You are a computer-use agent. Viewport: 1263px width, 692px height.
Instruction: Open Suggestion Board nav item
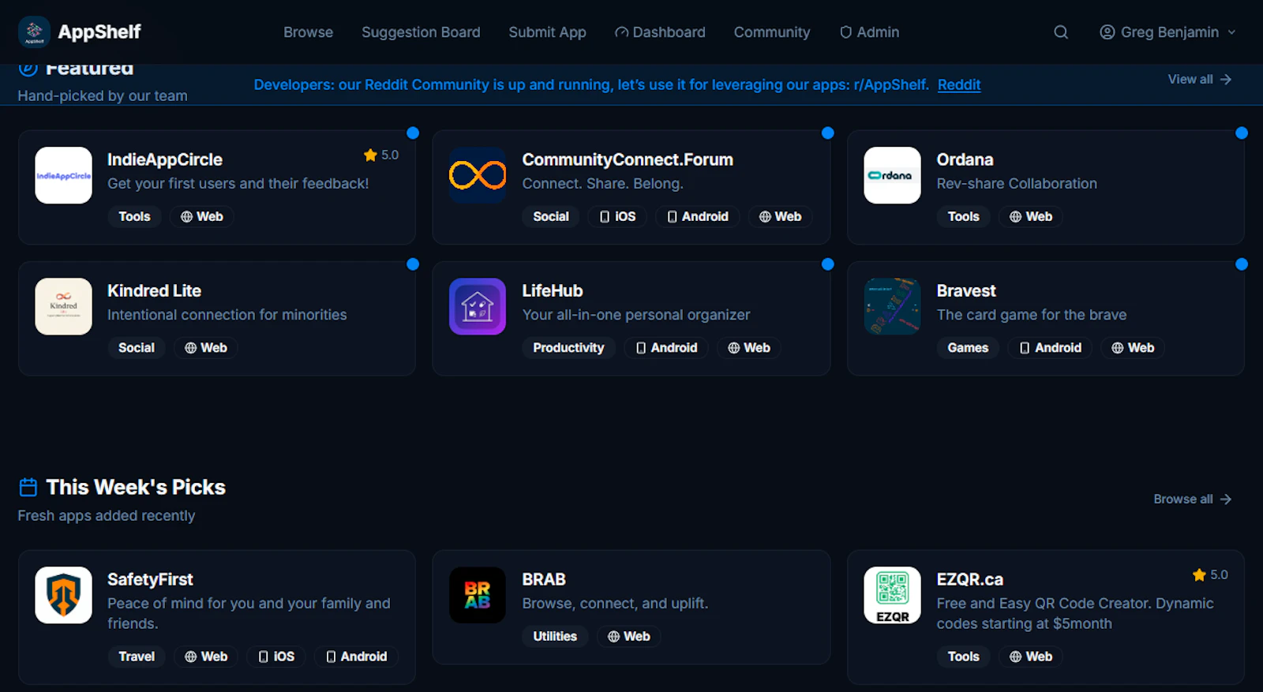(421, 32)
